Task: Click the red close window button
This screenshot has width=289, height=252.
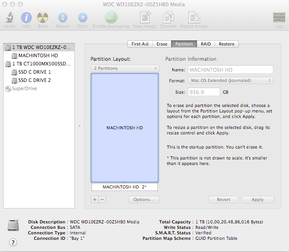Action: click(5, 4)
